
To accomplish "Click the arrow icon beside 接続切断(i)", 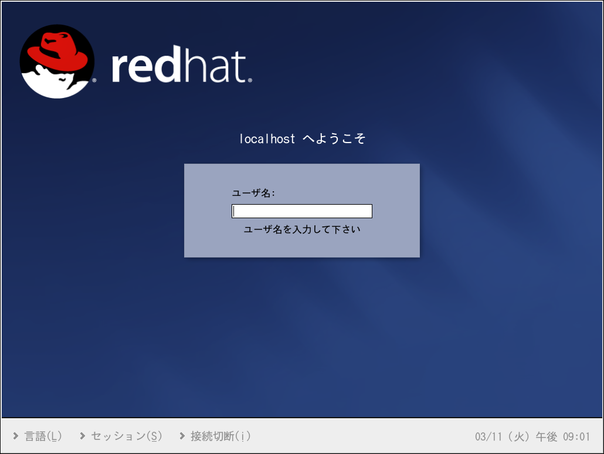I will click(x=182, y=436).
